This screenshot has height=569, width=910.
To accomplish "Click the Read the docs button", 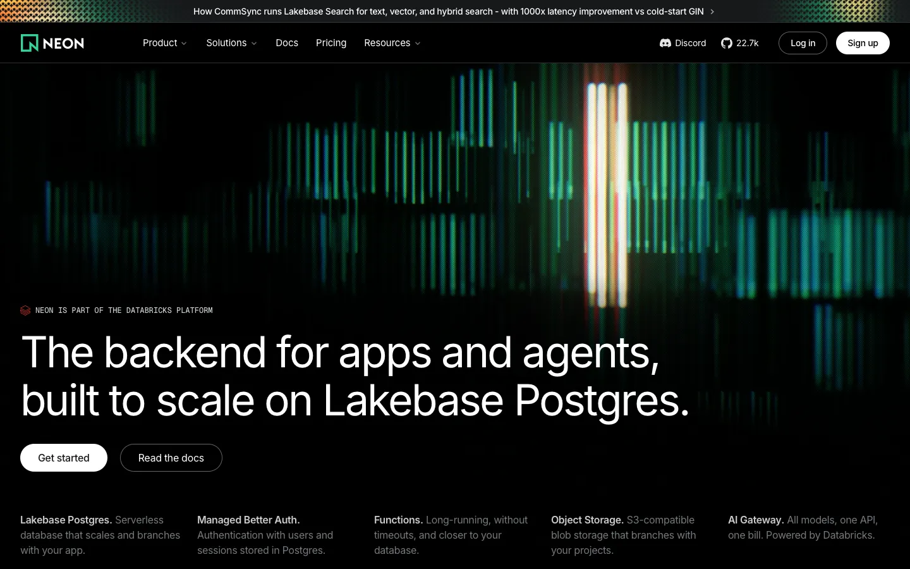I will (171, 458).
